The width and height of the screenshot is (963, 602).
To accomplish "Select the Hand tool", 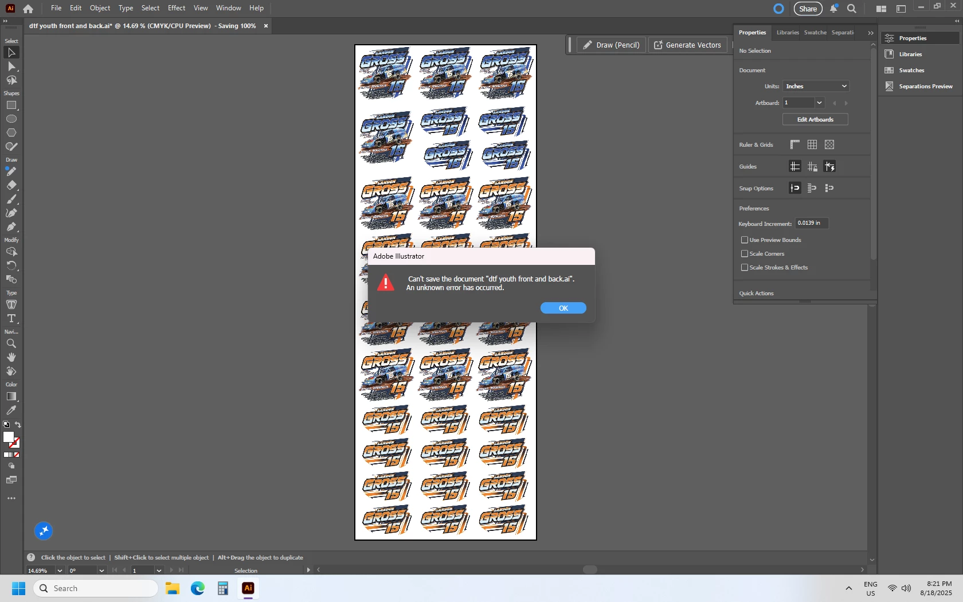I will tap(11, 357).
